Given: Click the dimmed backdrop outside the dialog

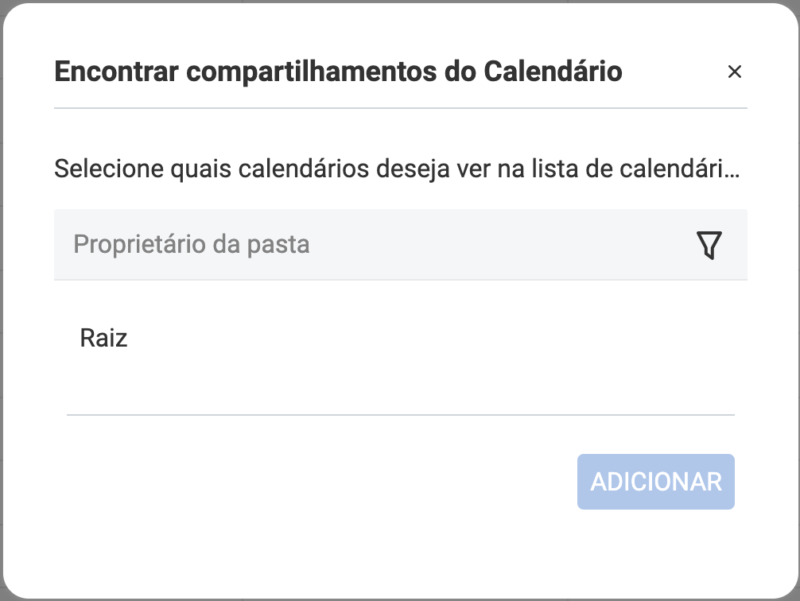Looking at the screenshot, I should [2, 3].
